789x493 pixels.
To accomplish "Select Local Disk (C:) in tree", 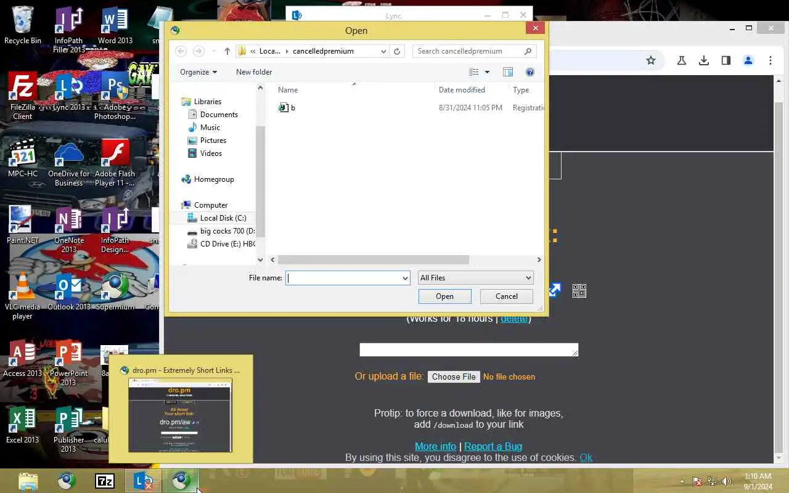I will coord(217,218).
